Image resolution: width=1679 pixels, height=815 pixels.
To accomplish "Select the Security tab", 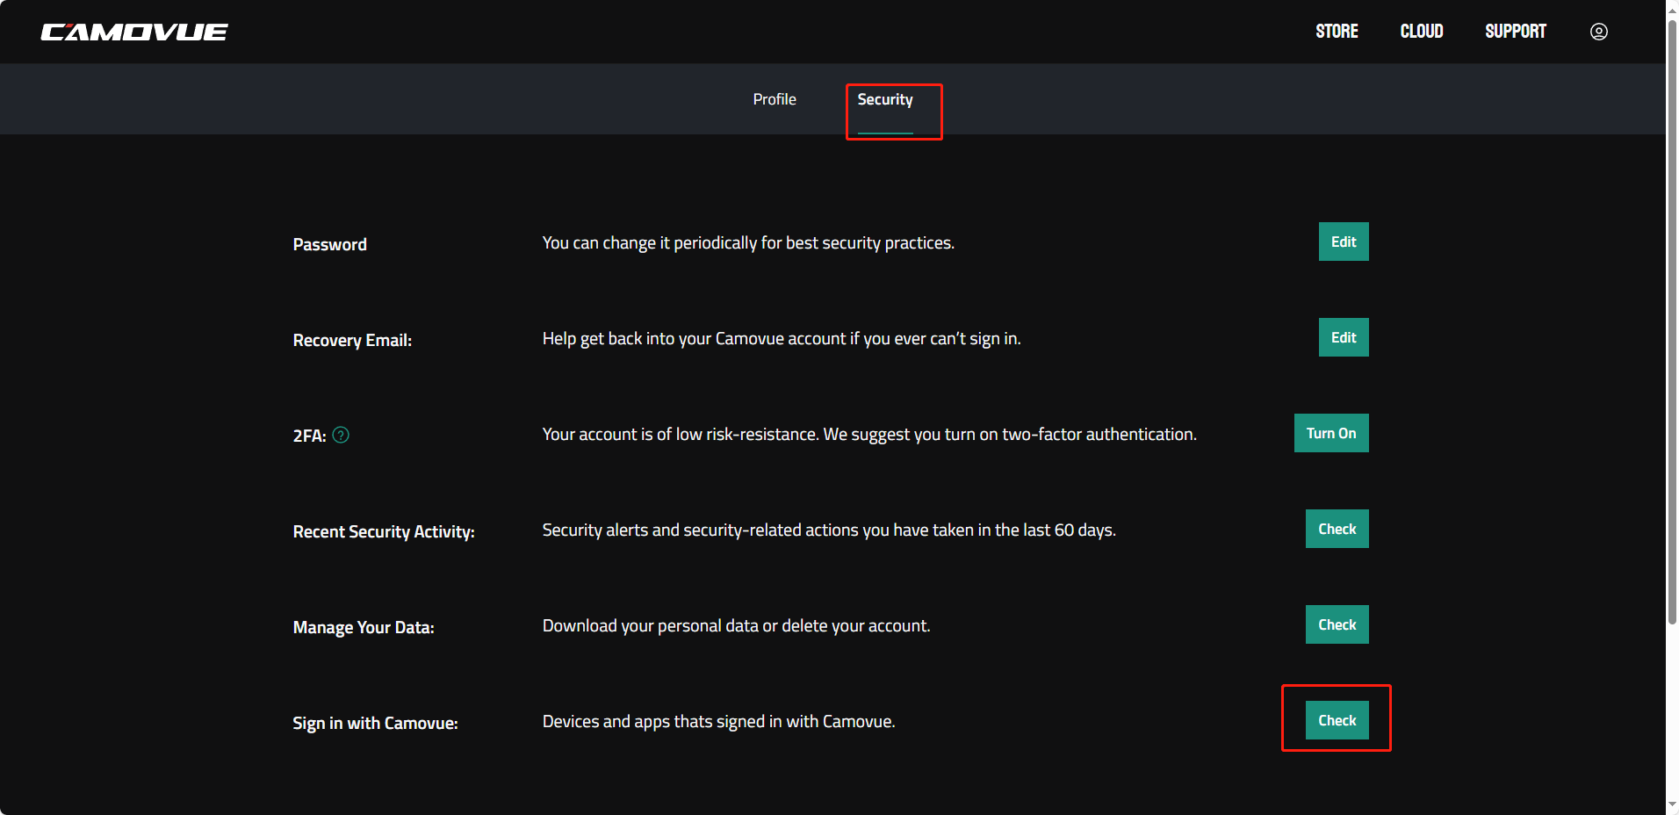I will coord(884,100).
